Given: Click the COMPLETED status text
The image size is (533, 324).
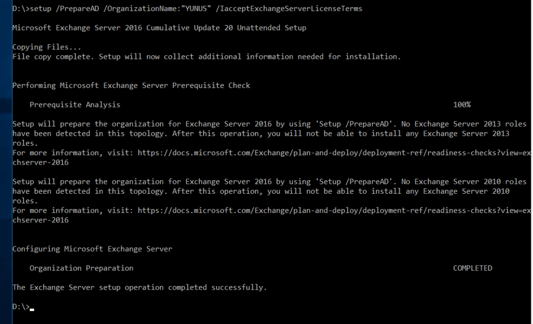Looking at the screenshot, I should coord(473,268).
